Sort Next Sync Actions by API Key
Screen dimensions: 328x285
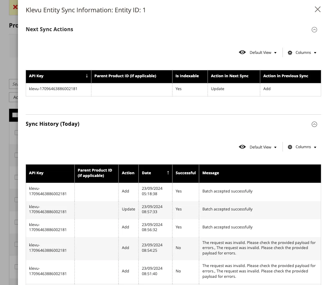coord(58,76)
